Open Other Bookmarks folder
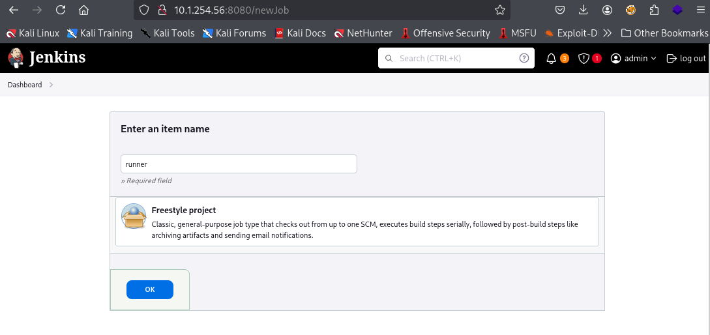The width and height of the screenshot is (710, 335). pos(664,33)
